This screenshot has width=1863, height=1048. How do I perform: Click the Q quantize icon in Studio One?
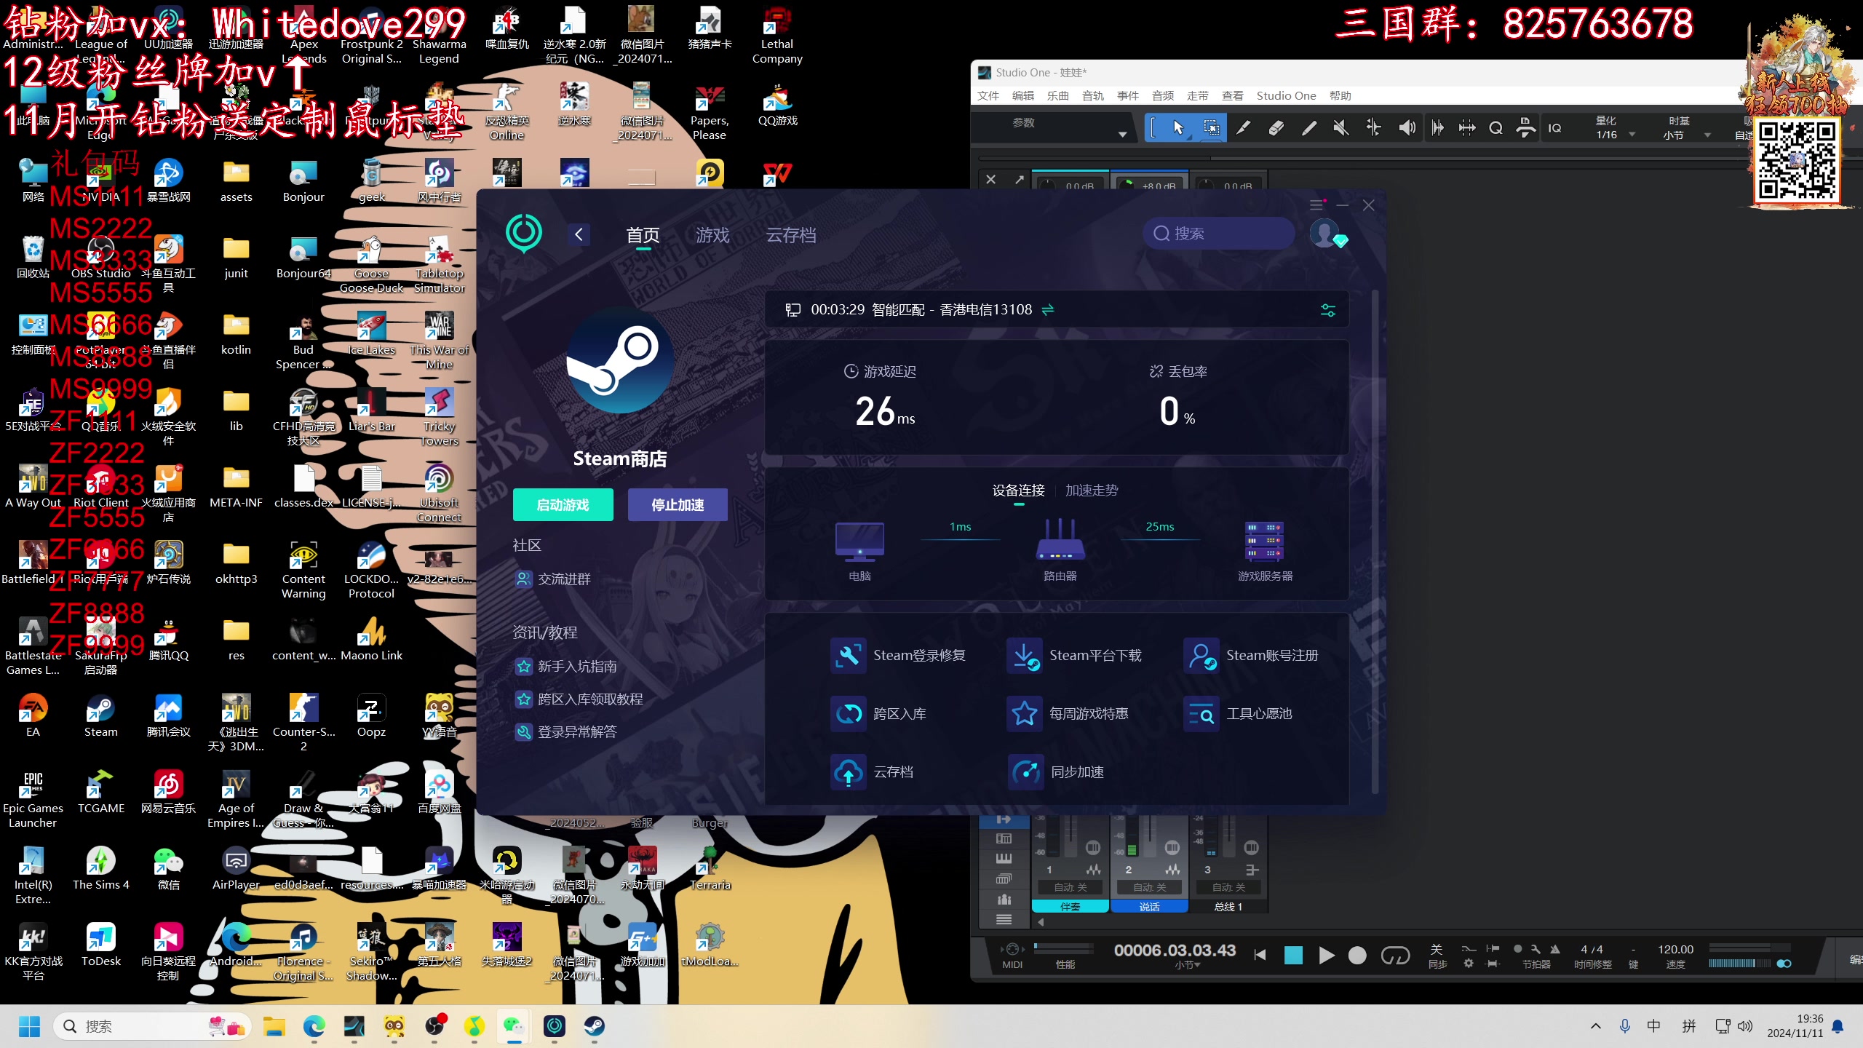1496,128
